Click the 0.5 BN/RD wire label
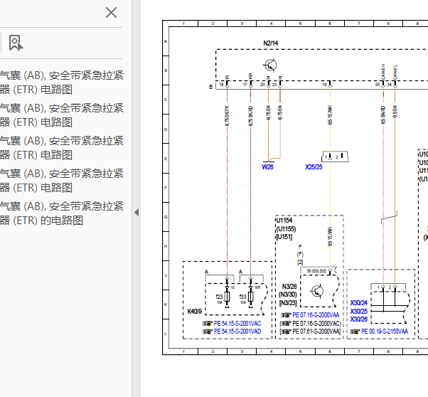 pyautogui.click(x=383, y=115)
